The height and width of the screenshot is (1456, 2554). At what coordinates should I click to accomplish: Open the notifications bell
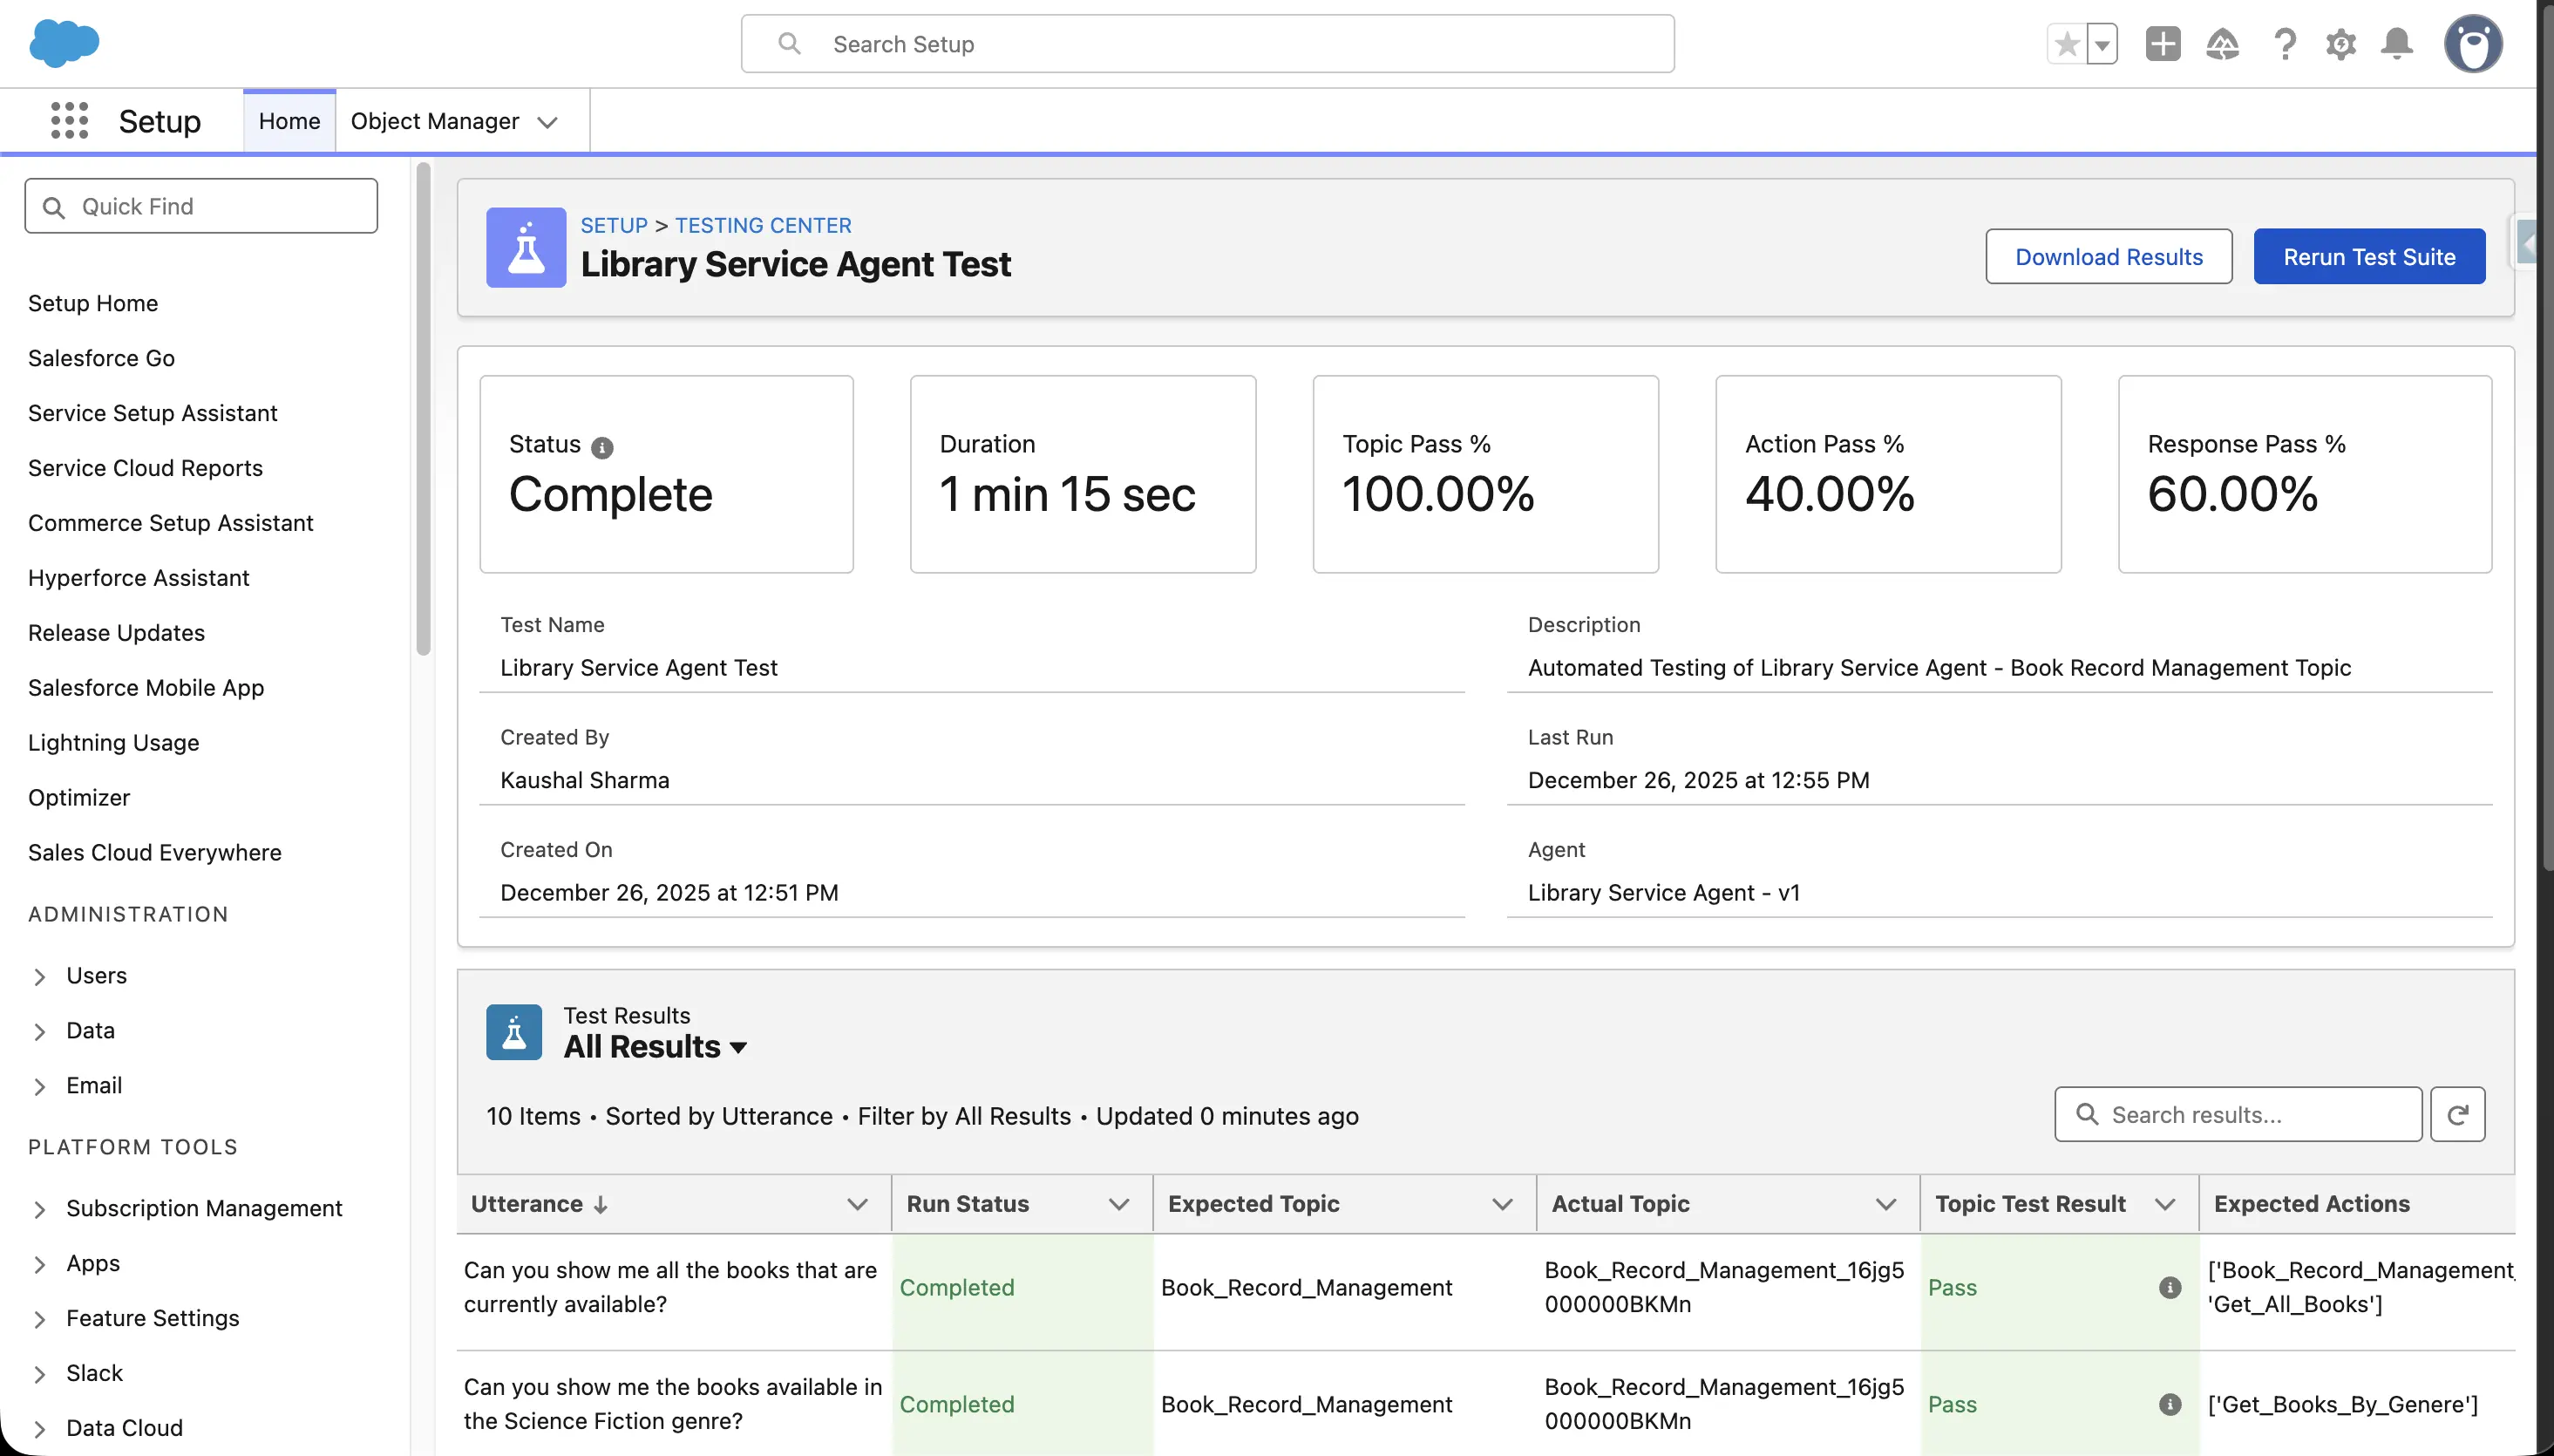2396,44
